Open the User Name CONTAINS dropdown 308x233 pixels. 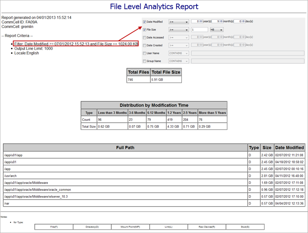pos(179,53)
